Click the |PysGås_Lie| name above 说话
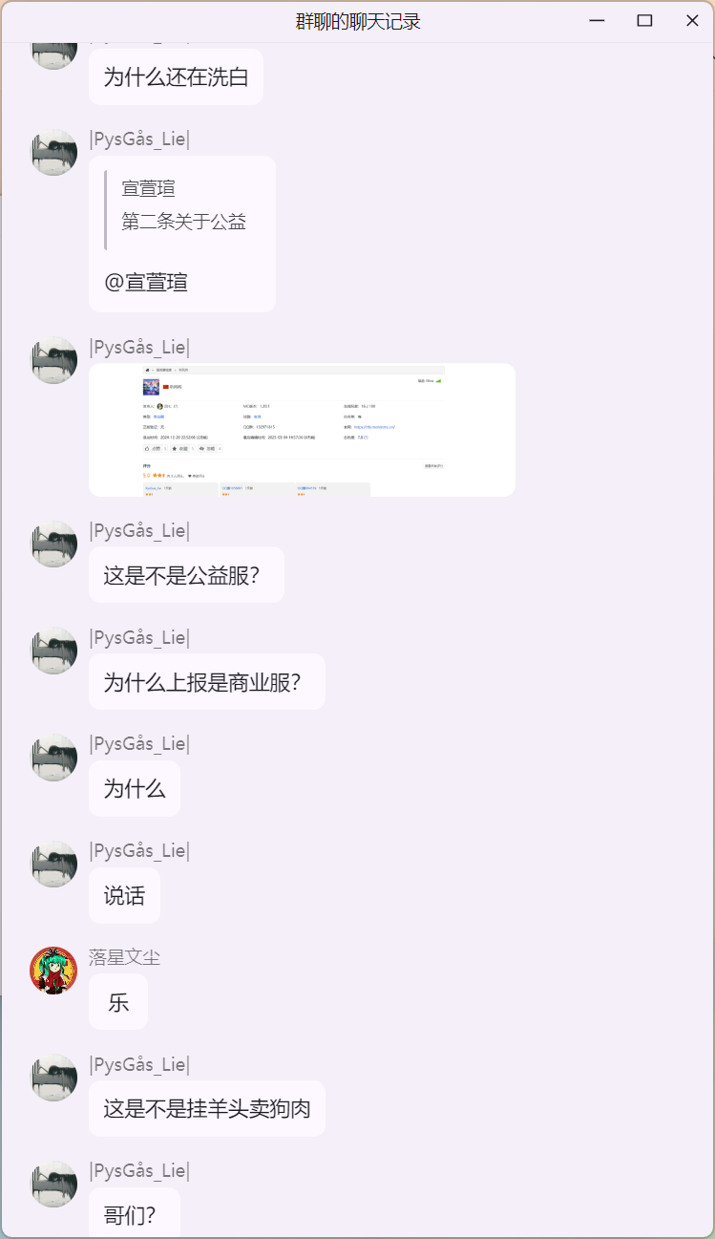 [139, 850]
